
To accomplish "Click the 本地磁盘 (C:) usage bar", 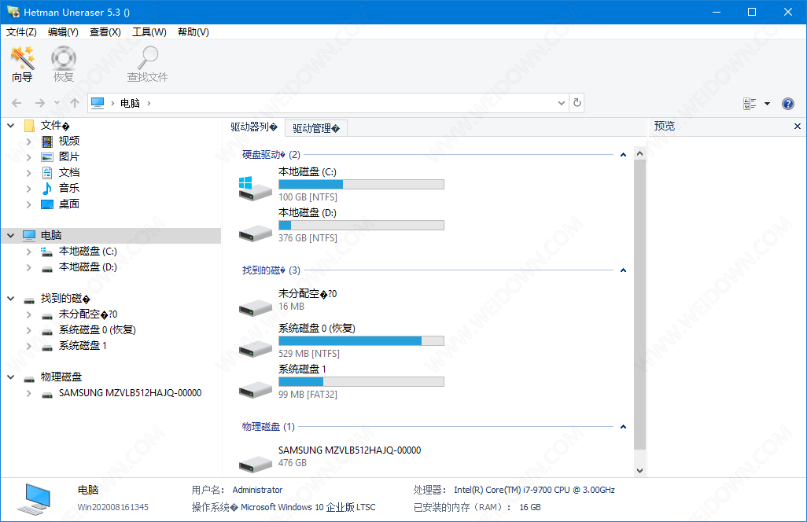I will [x=361, y=184].
